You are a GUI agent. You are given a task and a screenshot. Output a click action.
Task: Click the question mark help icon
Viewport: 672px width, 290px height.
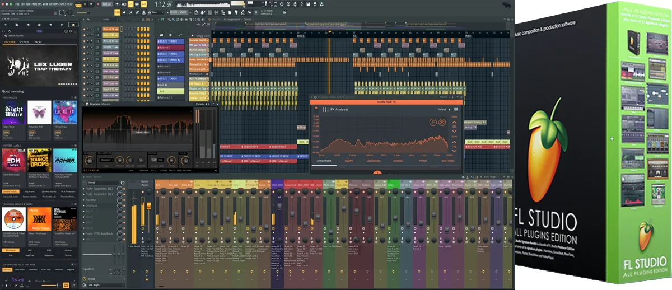click(x=301, y=4)
